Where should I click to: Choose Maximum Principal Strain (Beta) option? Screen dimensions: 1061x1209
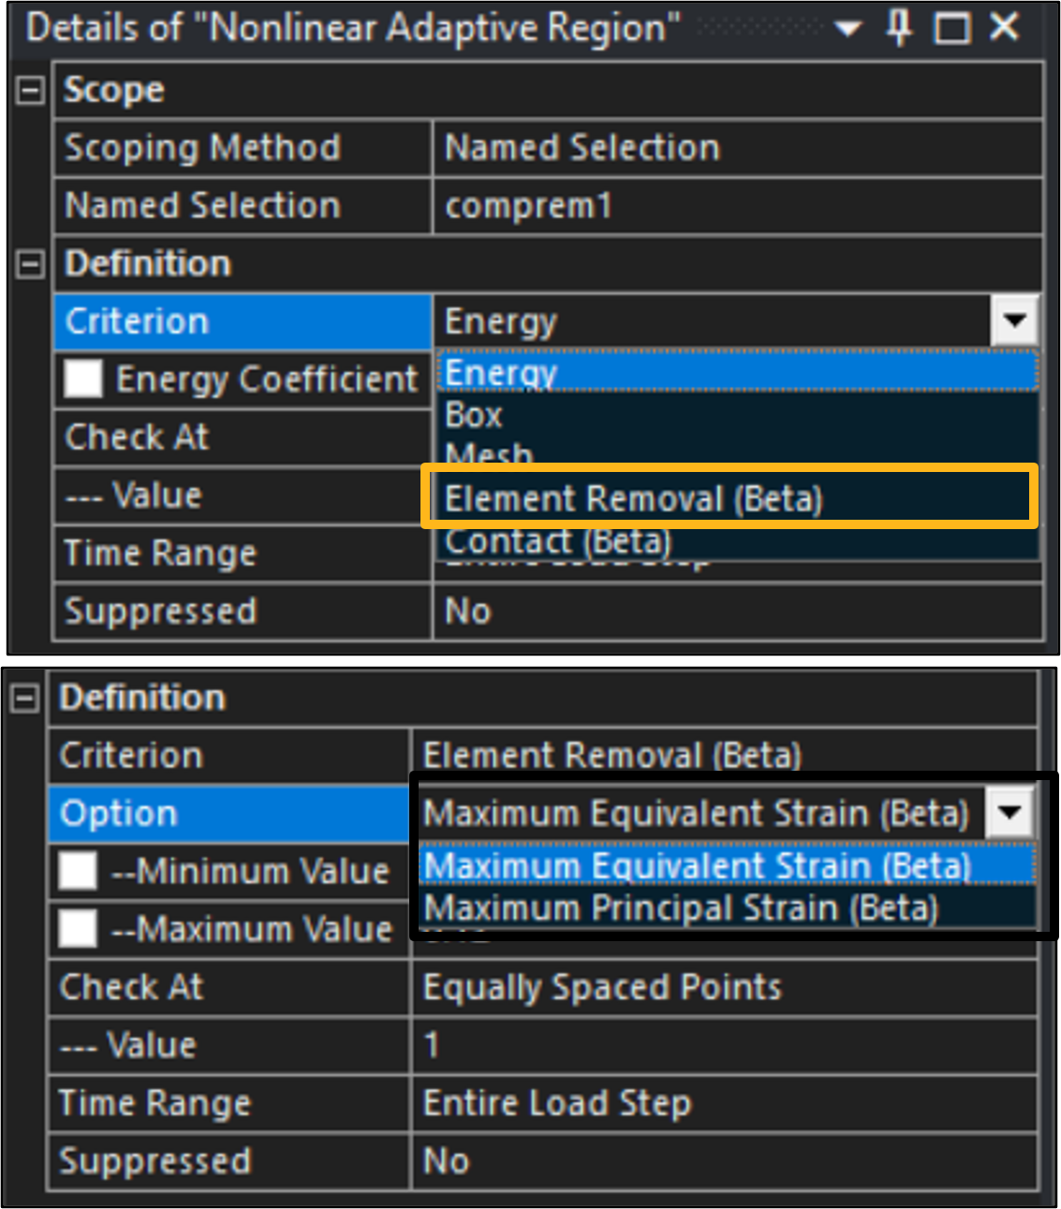point(681,908)
